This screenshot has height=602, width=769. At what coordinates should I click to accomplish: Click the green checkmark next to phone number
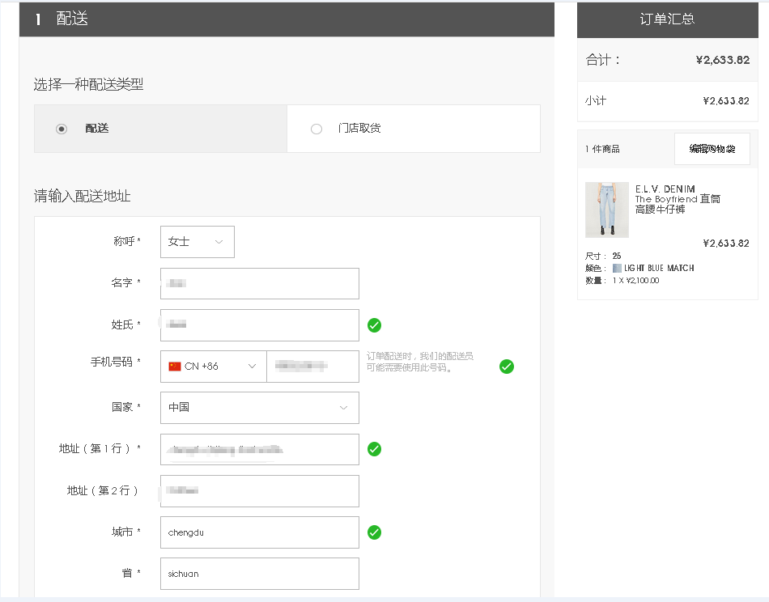pyautogui.click(x=507, y=367)
